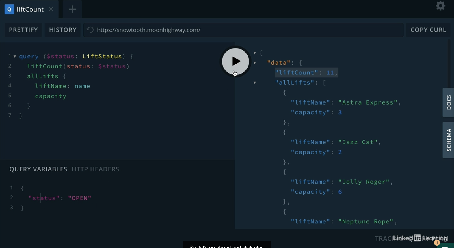Click "Astra Express" in results
Screen dimensions: 454x248
[368, 102]
